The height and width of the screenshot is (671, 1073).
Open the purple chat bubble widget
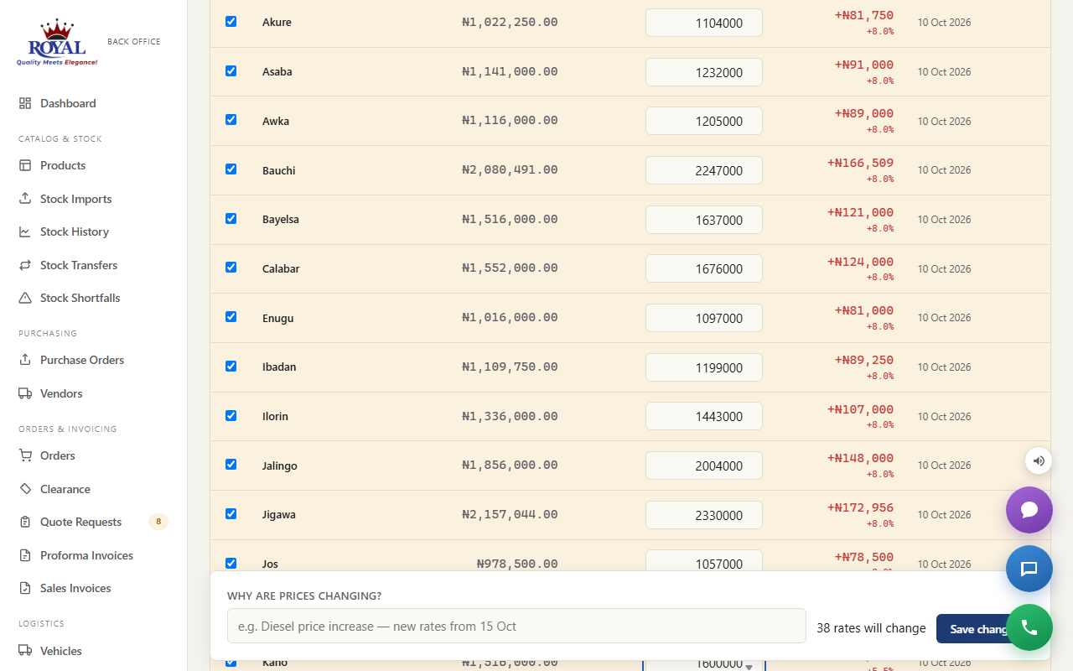(x=1029, y=510)
